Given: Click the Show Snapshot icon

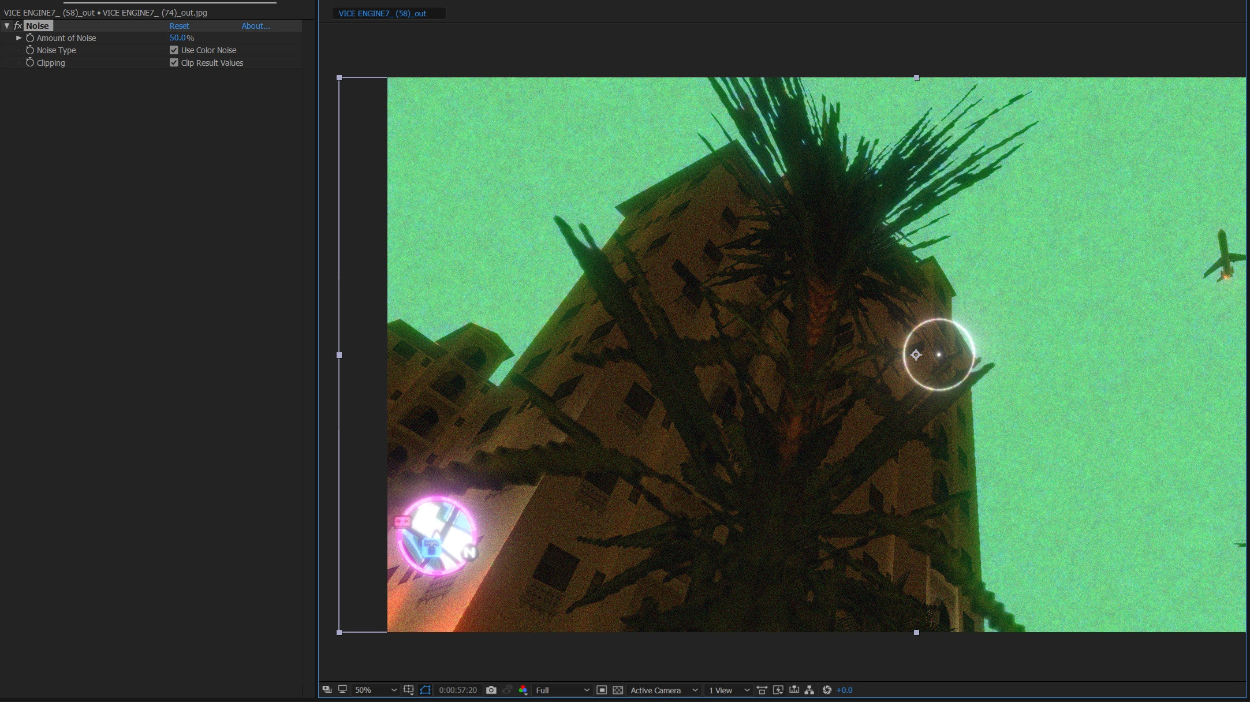Looking at the screenshot, I should pos(508,690).
